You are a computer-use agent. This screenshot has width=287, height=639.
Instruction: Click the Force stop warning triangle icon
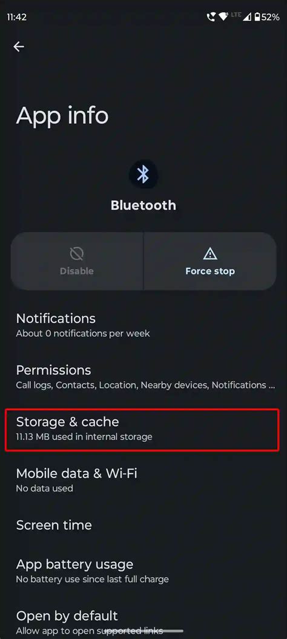pos(210,254)
